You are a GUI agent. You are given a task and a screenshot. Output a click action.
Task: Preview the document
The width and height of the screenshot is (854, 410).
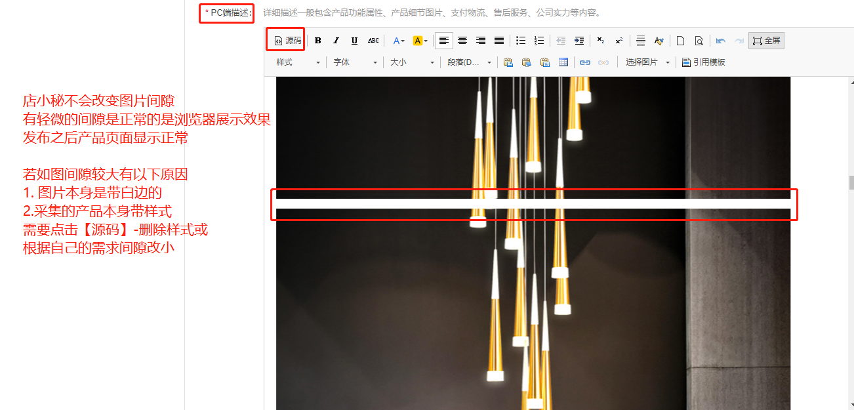(x=699, y=41)
